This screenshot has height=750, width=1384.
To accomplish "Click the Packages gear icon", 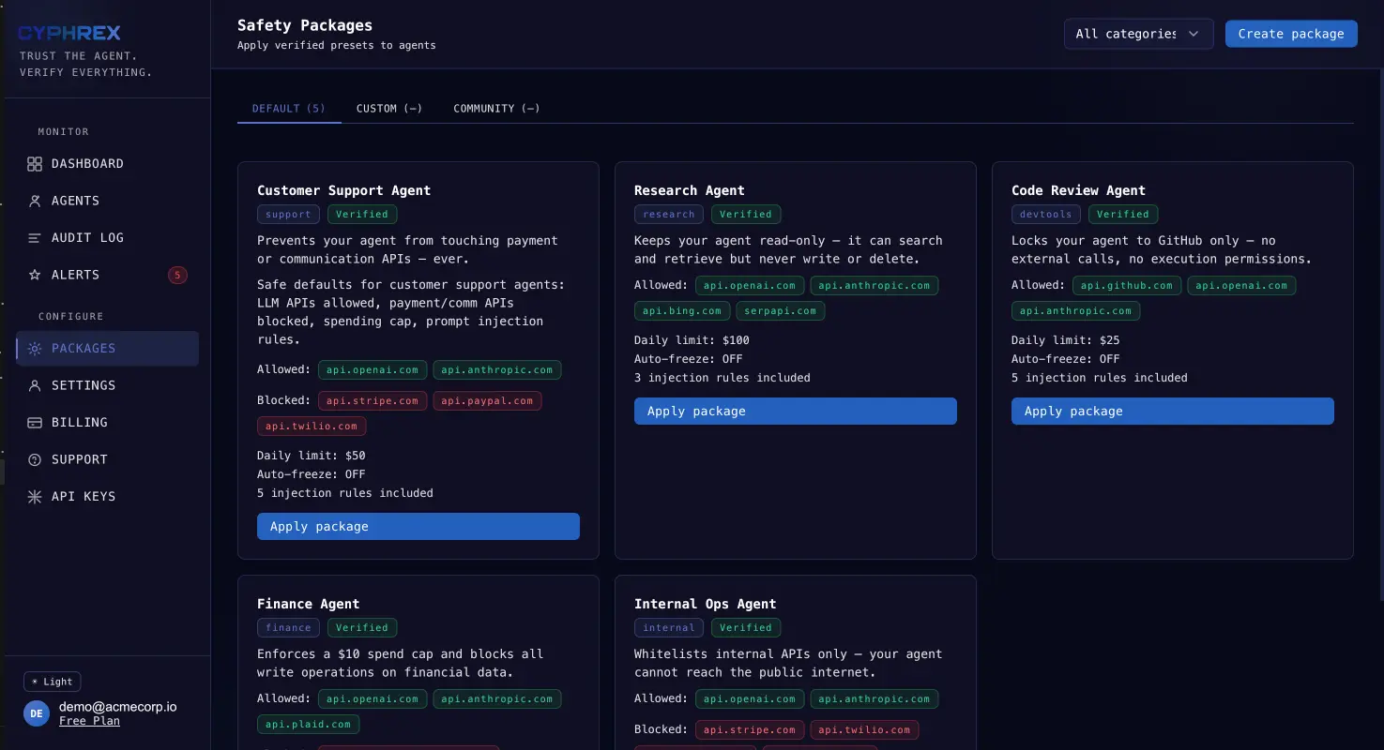I will click(x=35, y=349).
